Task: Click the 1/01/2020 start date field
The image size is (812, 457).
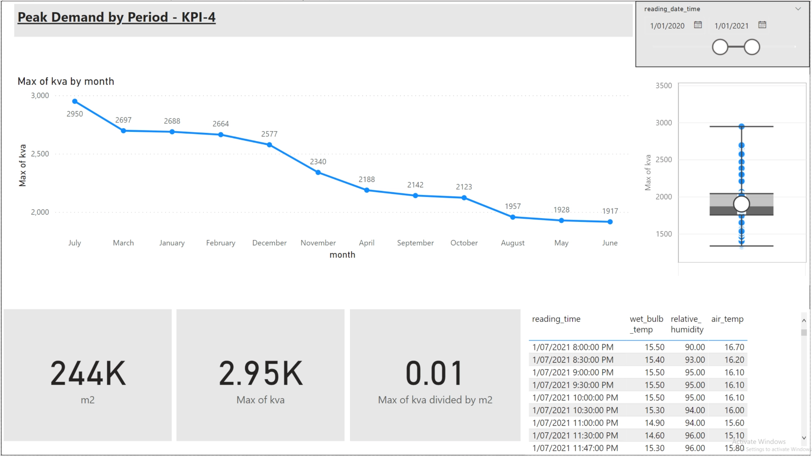Action: pyautogui.click(x=667, y=26)
